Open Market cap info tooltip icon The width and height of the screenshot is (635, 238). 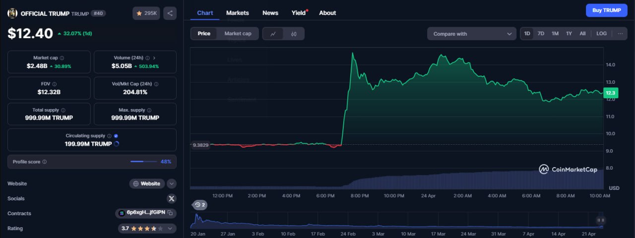[x=62, y=58]
